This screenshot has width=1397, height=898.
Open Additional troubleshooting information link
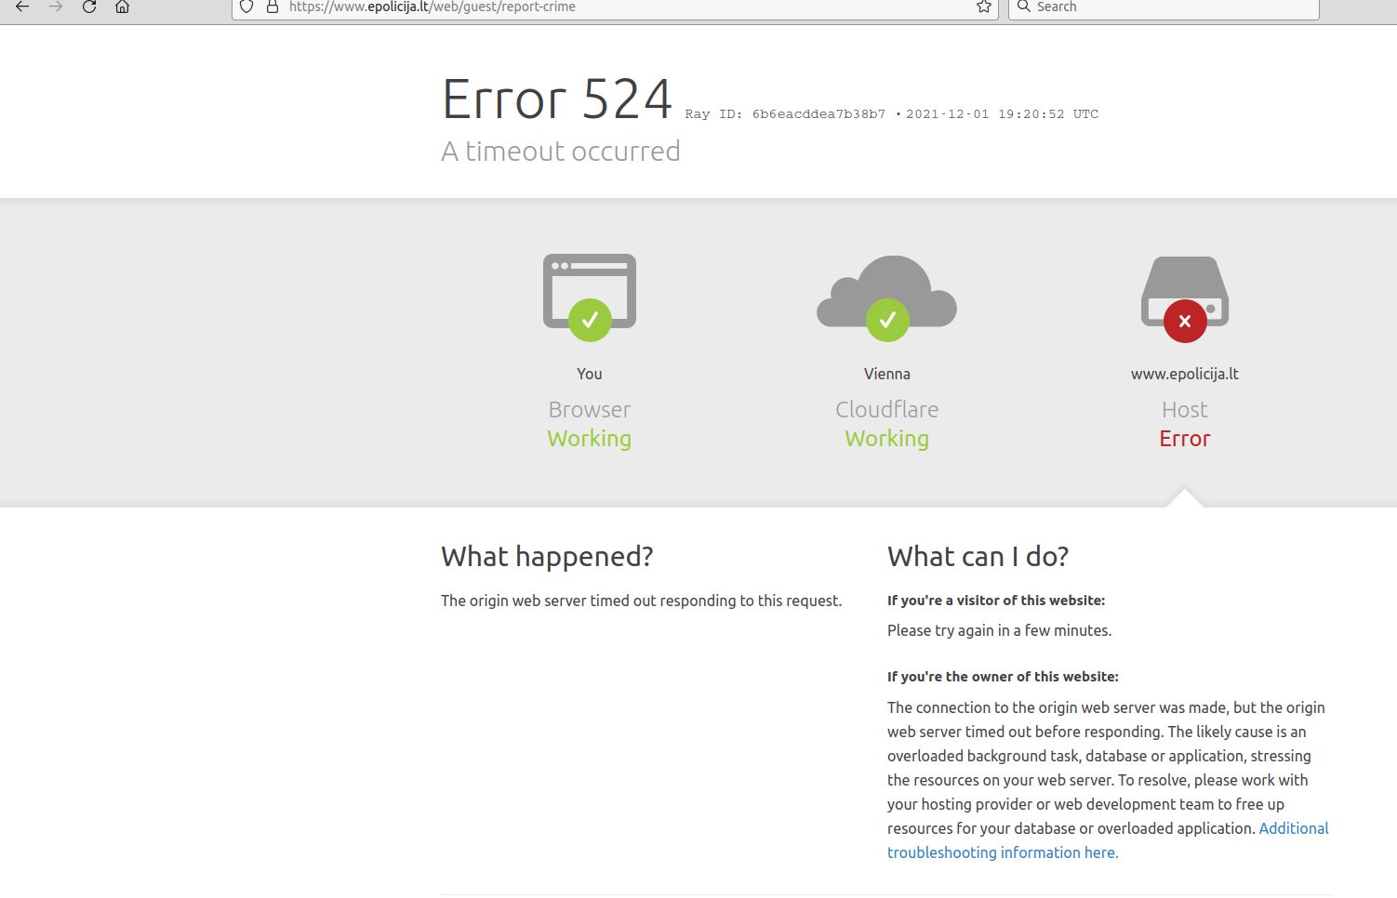point(1108,840)
